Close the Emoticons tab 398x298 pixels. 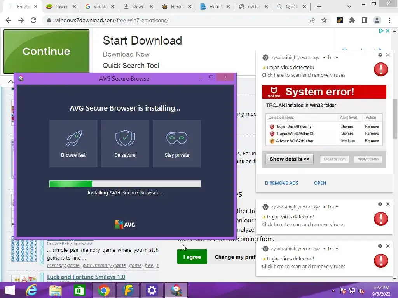[36, 7]
